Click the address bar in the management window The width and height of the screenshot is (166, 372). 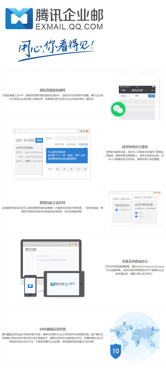131,193
